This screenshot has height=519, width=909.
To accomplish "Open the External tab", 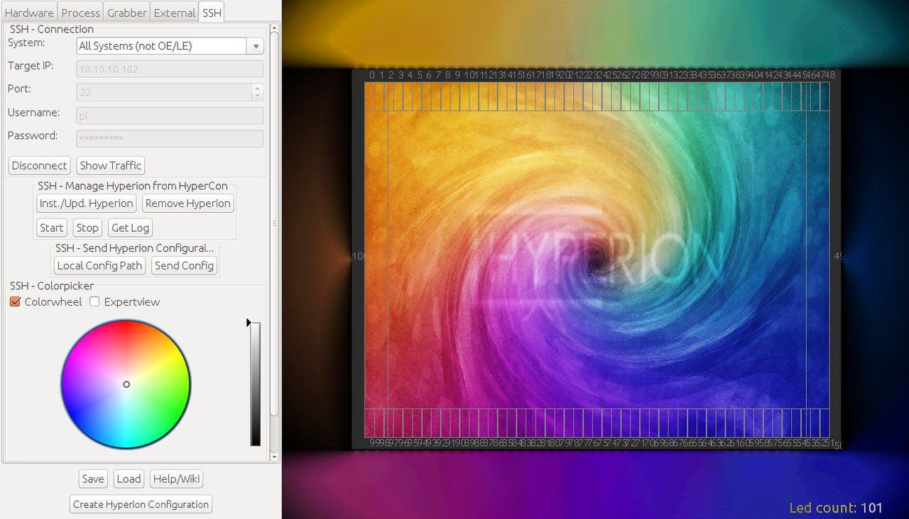I will [174, 12].
